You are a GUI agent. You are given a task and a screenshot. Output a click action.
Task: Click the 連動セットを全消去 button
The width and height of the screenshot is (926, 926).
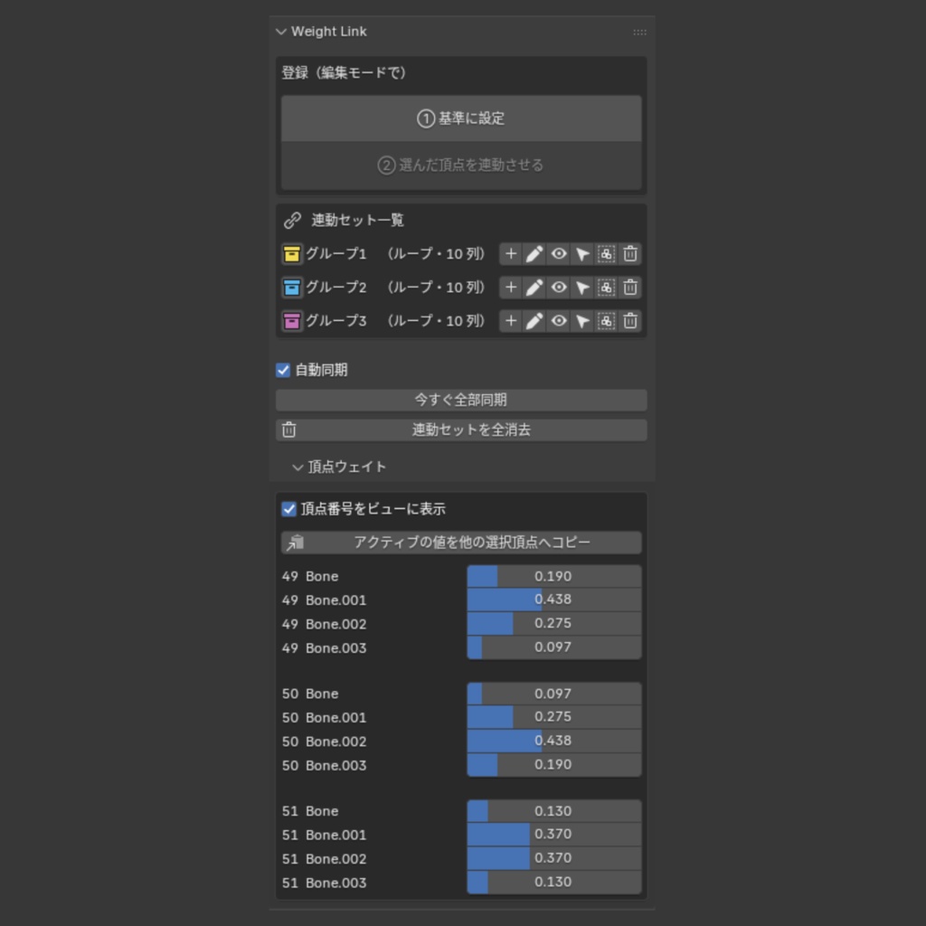(x=461, y=430)
